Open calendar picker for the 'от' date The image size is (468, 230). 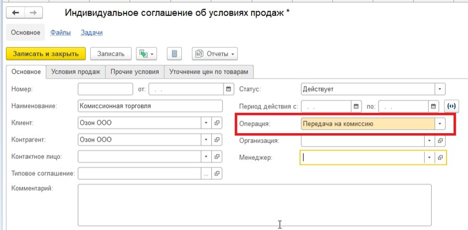tap(228, 89)
